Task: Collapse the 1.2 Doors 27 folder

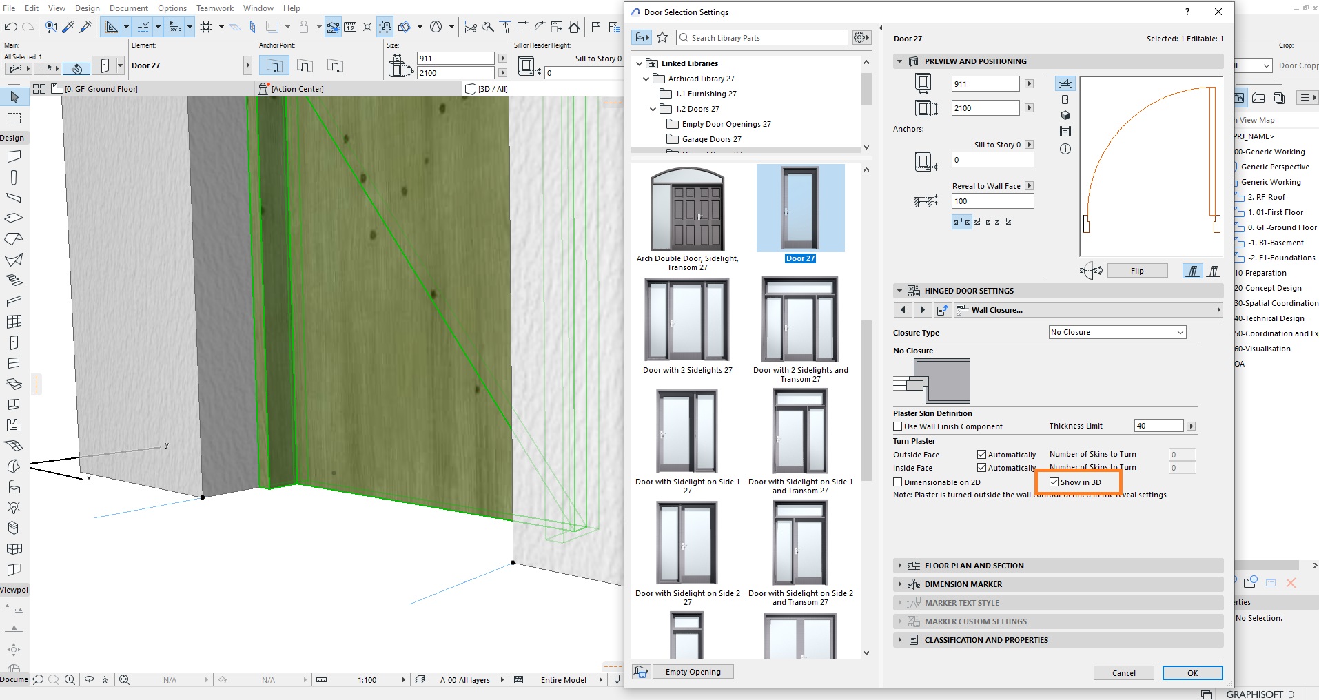Action: pos(653,109)
